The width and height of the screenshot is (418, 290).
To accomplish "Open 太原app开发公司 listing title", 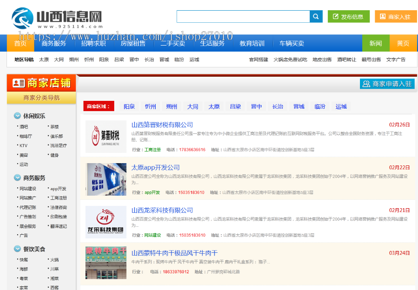I will 156,168.
